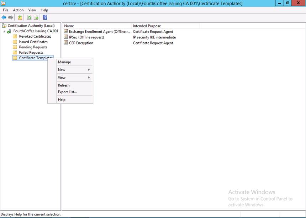Click the Back arrow toolbar icon
The height and width of the screenshot is (218, 306).
(x=4, y=17)
